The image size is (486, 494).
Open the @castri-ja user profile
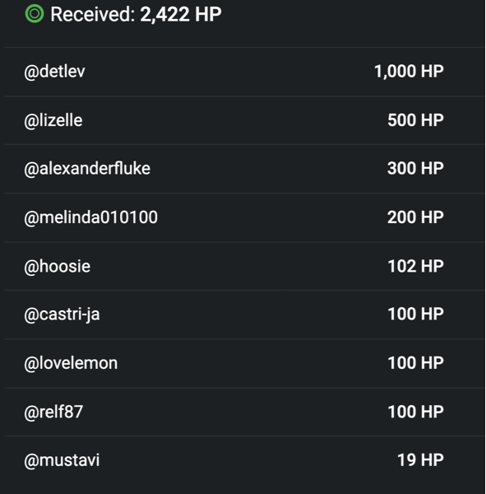(x=62, y=315)
